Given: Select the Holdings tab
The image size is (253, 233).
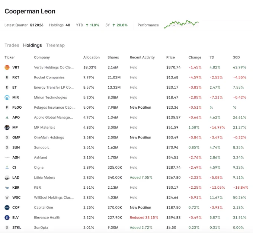Looking at the screenshot, I should tap(32, 45).
